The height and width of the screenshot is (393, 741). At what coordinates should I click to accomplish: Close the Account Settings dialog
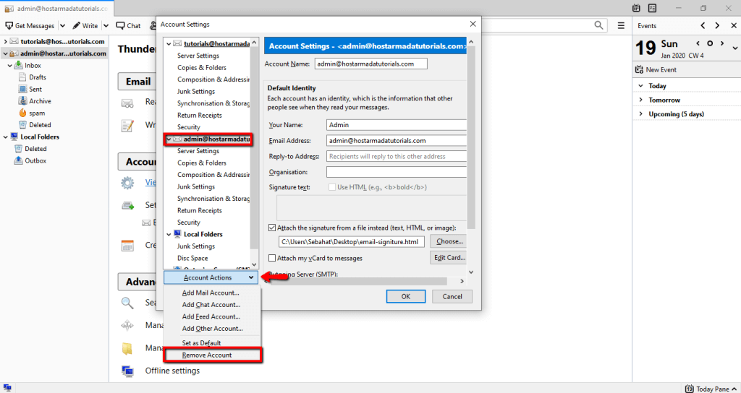tap(473, 24)
